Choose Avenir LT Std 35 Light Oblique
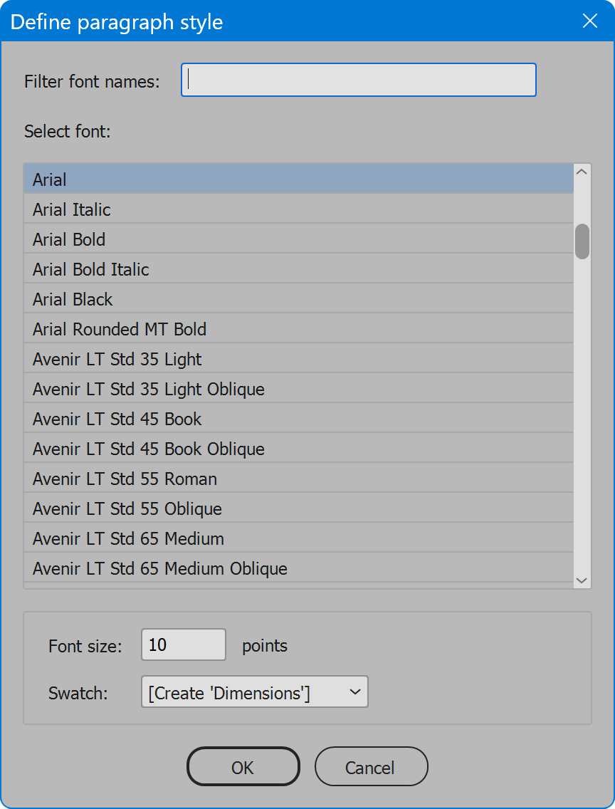615x809 pixels. click(298, 389)
